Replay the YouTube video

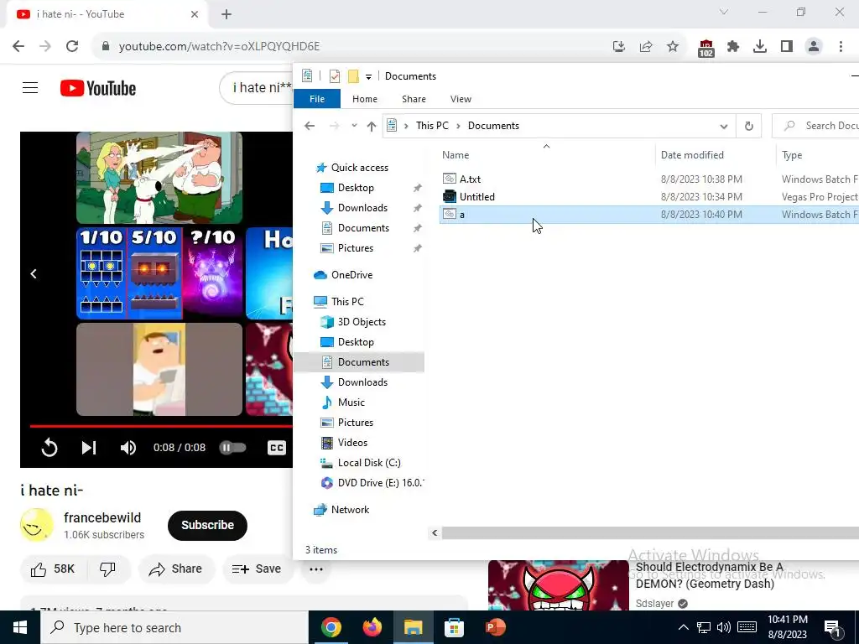(49, 448)
